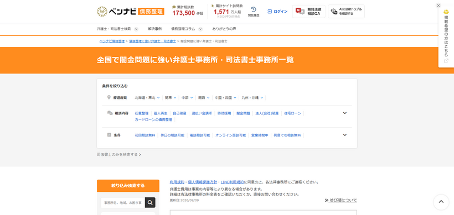Click the ログイン login link
454x215 pixels.
277,12
